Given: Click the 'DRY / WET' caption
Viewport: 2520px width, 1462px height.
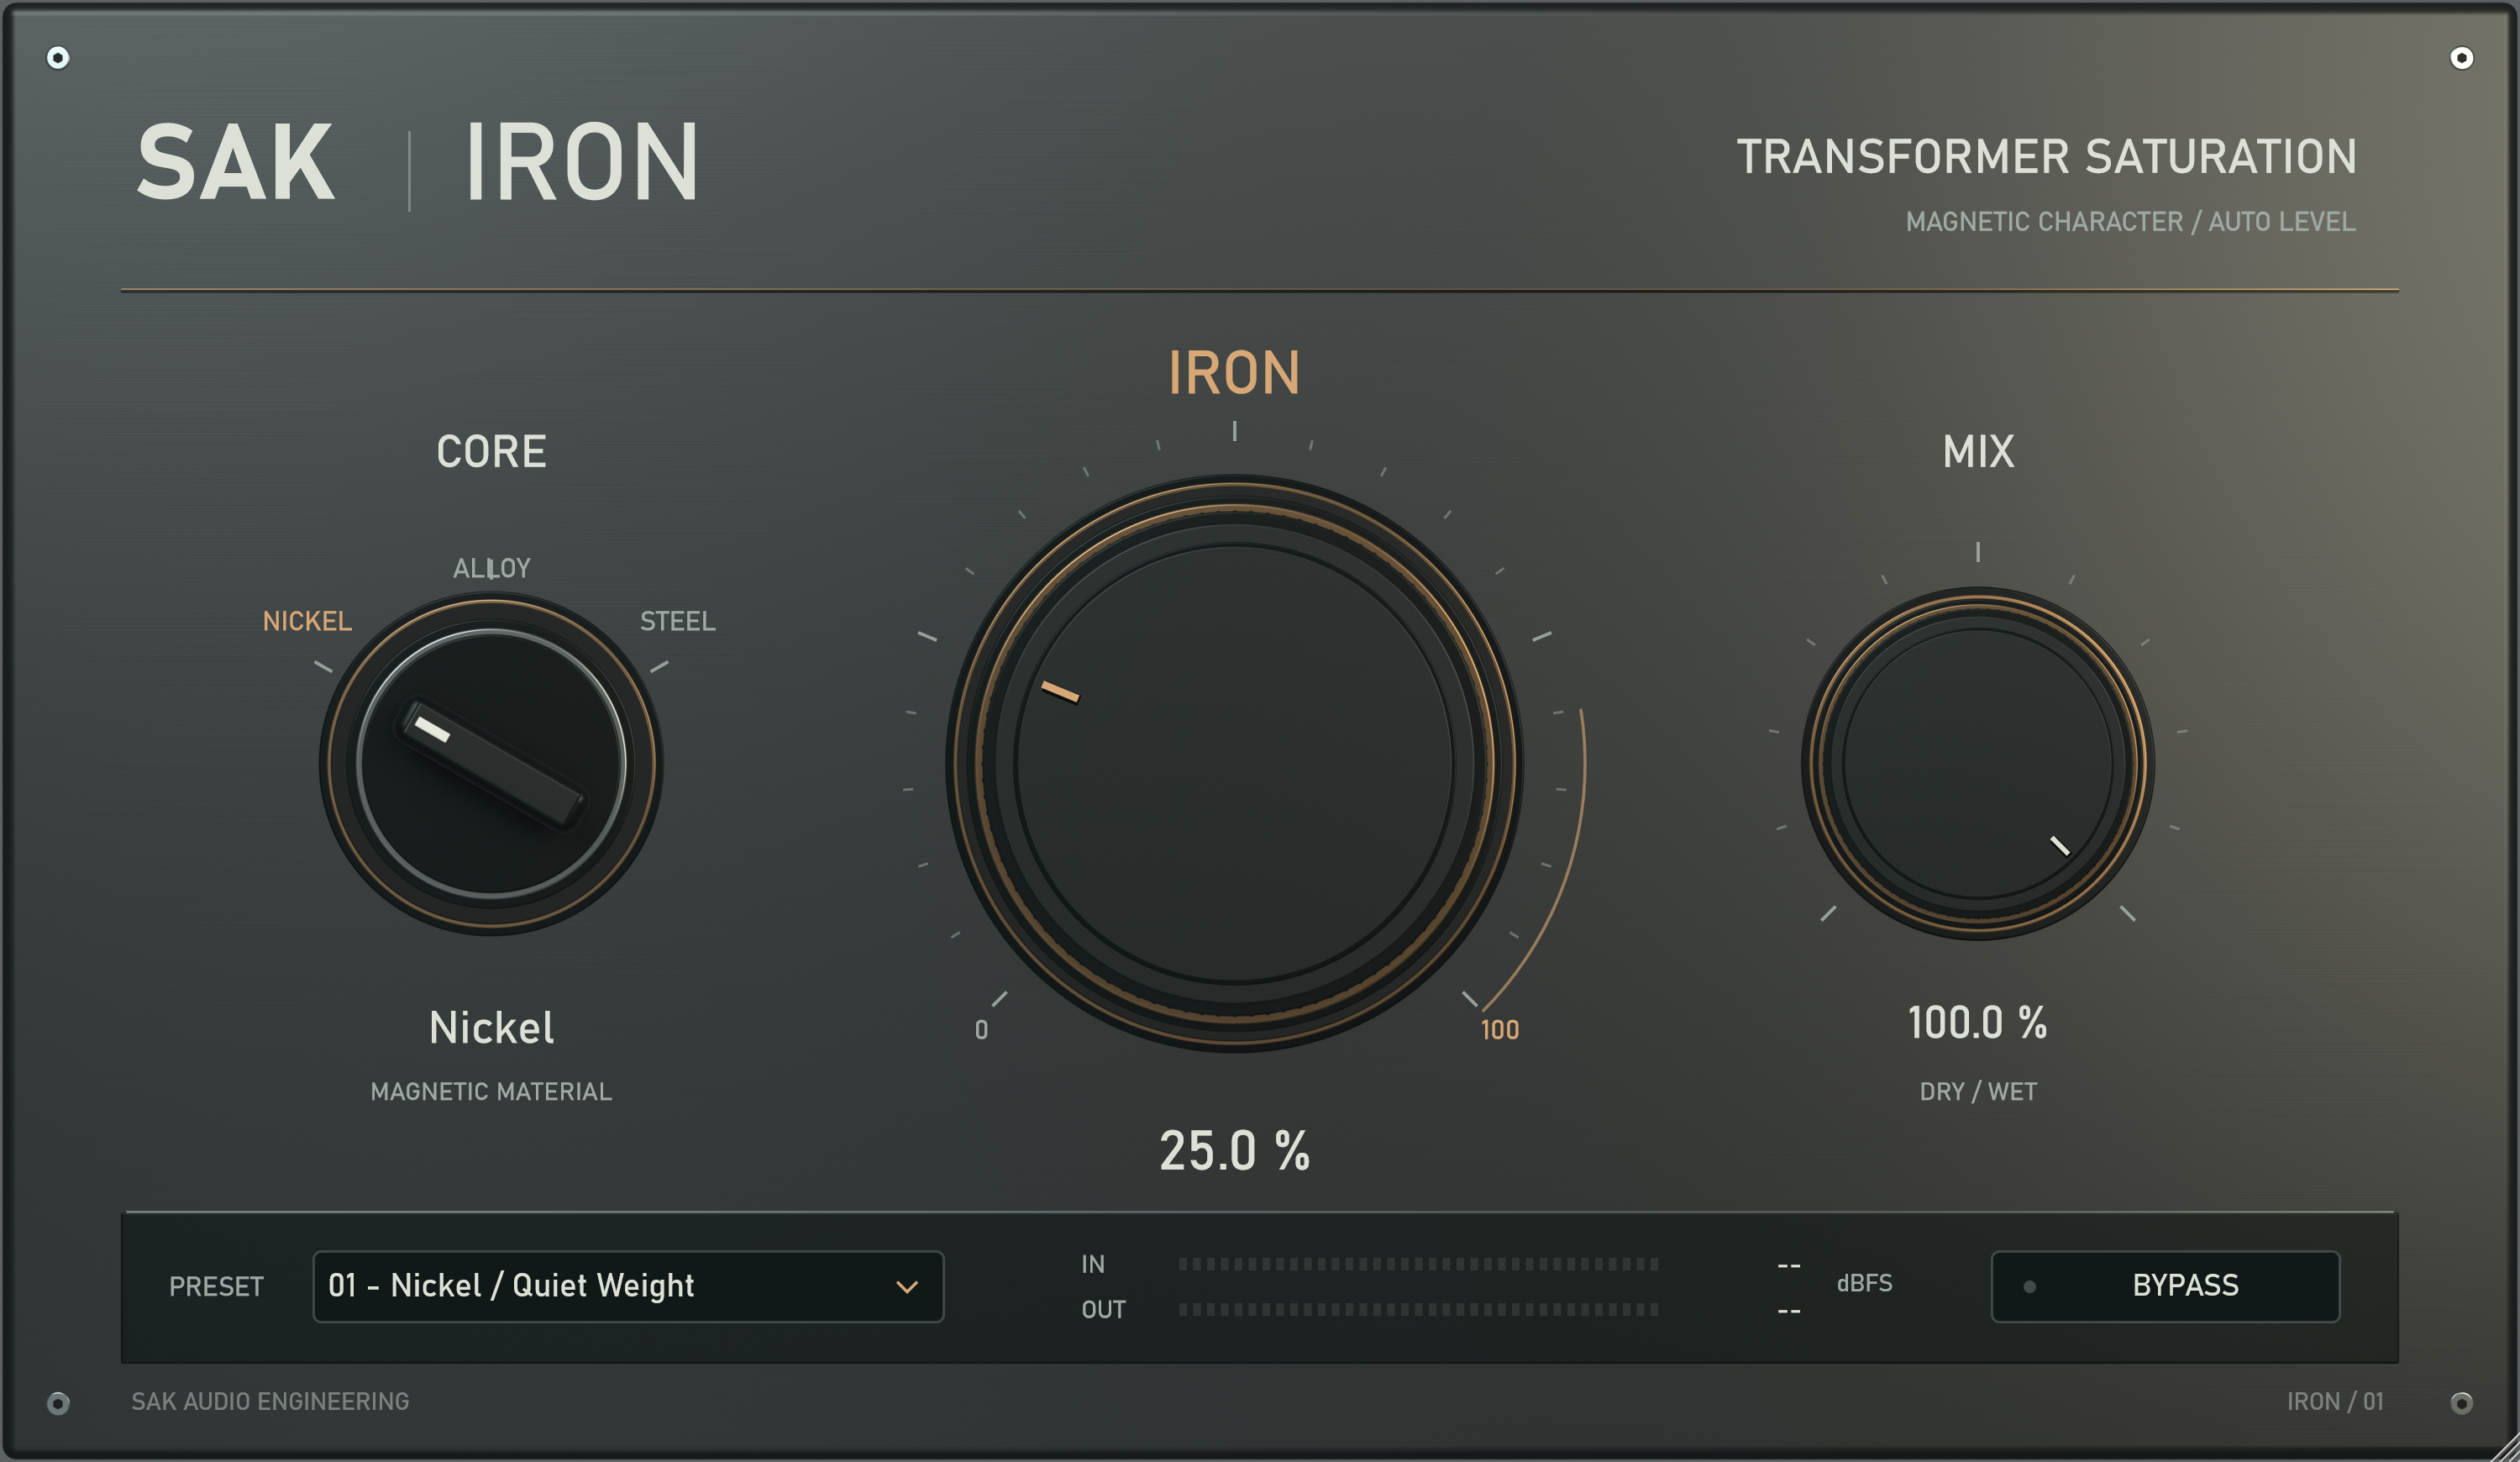Looking at the screenshot, I should pyautogui.click(x=1977, y=1091).
